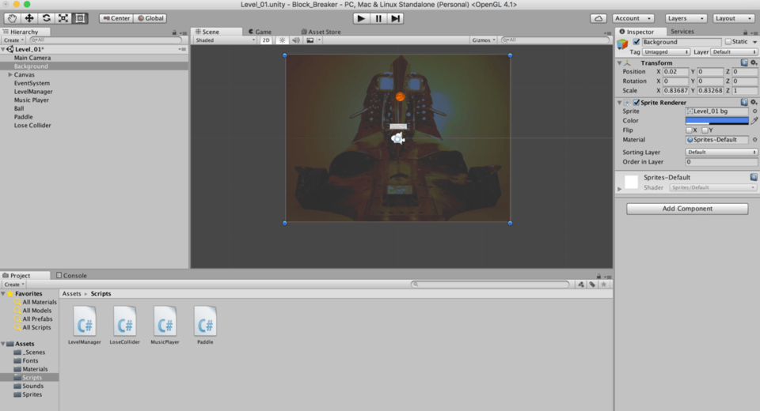Screen dimensions: 760x411
Task: Open the Sorting Layer dropdown
Action: (x=721, y=153)
